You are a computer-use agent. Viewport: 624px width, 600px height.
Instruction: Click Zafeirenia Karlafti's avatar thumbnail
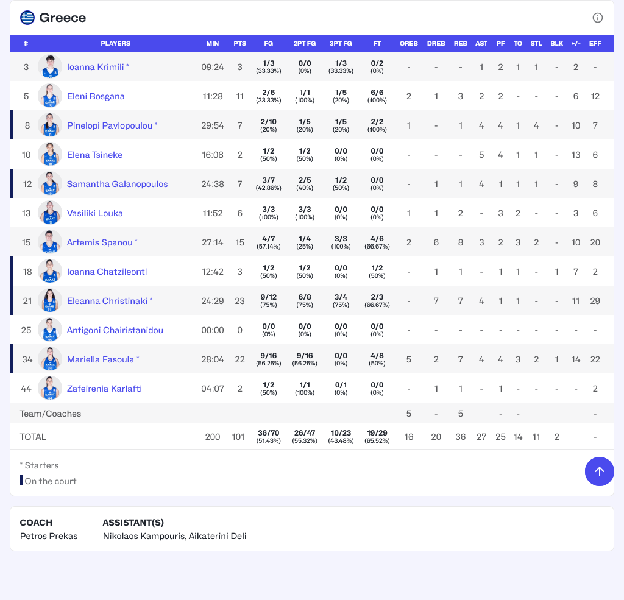tap(50, 389)
